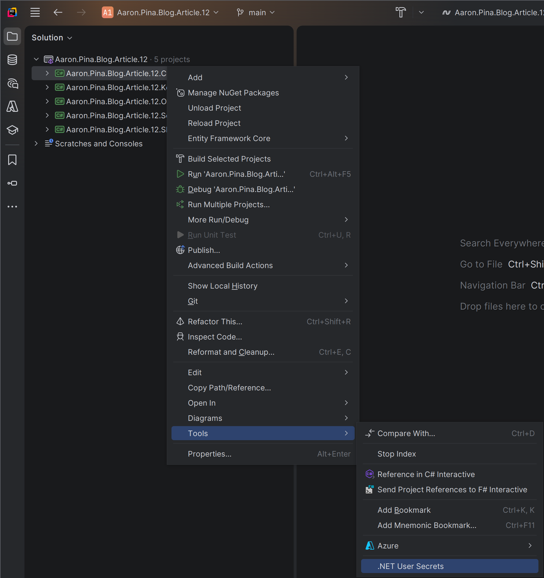Open the Explorer folder tool window
Image resolution: width=544 pixels, height=578 pixels.
tap(12, 37)
